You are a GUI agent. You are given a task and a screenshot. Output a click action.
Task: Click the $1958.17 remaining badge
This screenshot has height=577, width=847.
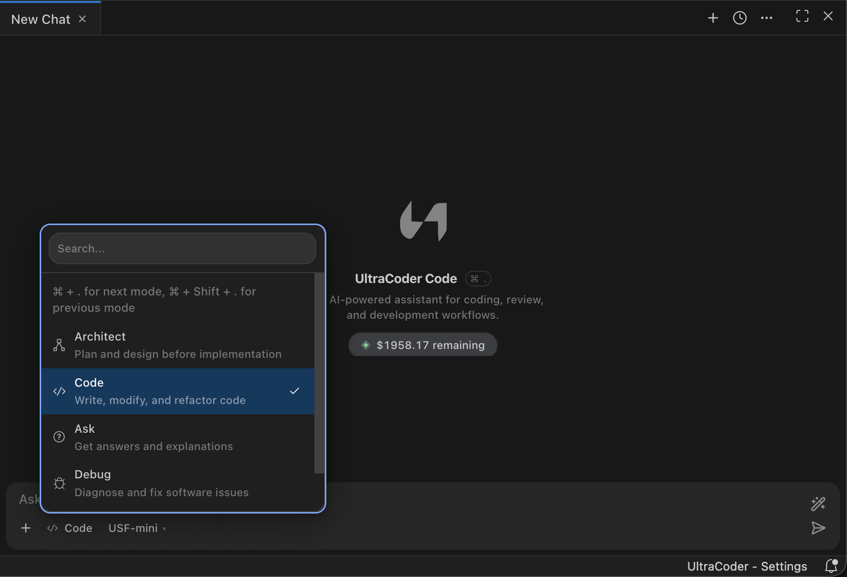(423, 345)
